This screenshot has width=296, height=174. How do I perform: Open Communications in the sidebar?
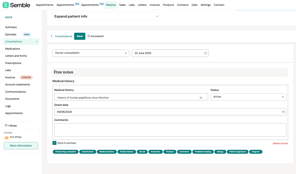pyautogui.click(x=15, y=92)
